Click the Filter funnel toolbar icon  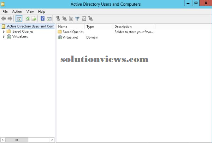pos(77,18)
